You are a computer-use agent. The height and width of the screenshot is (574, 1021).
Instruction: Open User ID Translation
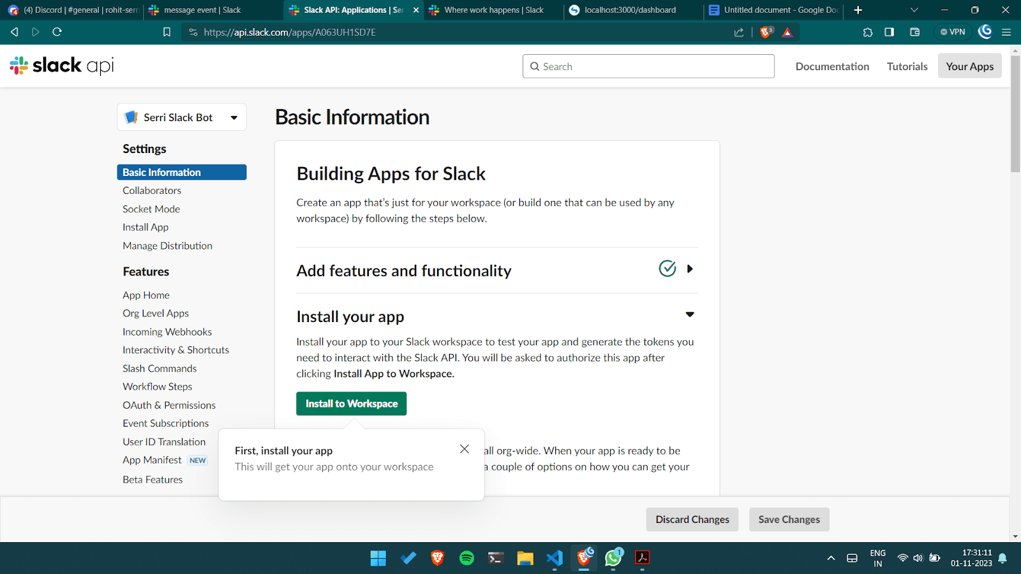coord(164,442)
